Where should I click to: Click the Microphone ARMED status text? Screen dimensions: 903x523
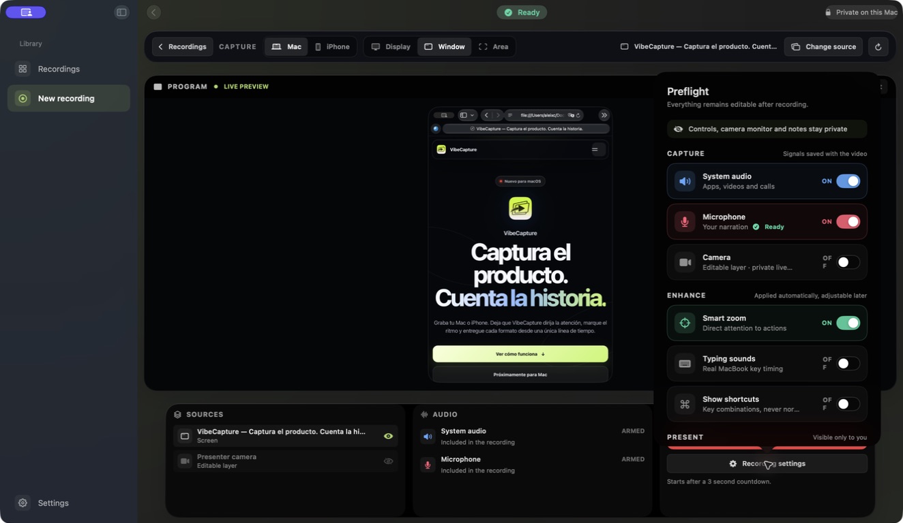point(633,459)
